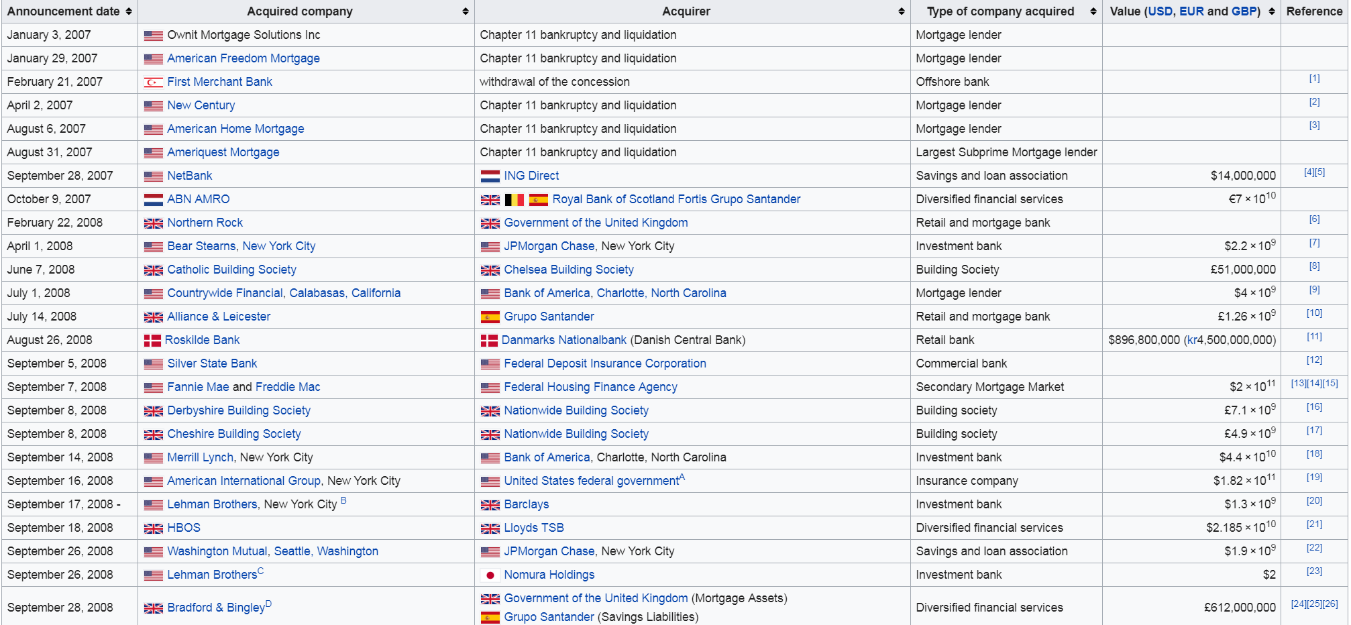Open the American Freedom Mortgage link
Image resolution: width=1351 pixels, height=625 pixels.
click(x=244, y=58)
